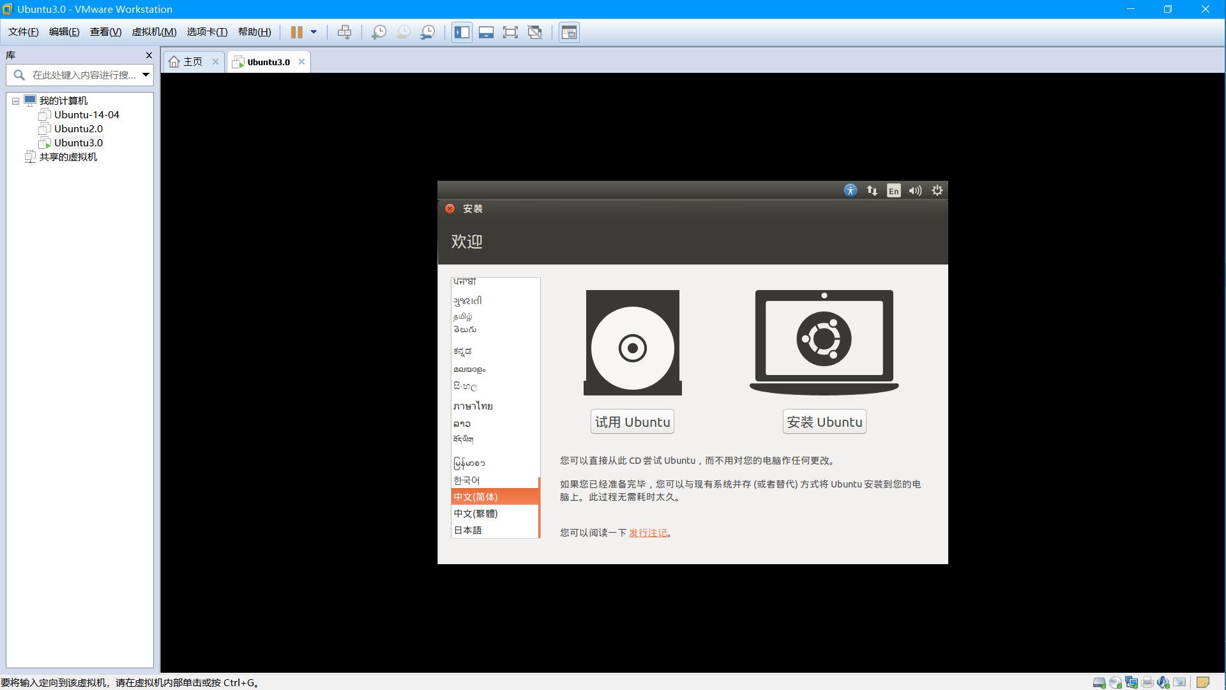Click the language list scrollbar
Viewport: 1226px width, 690px height.
pyautogui.click(x=539, y=508)
